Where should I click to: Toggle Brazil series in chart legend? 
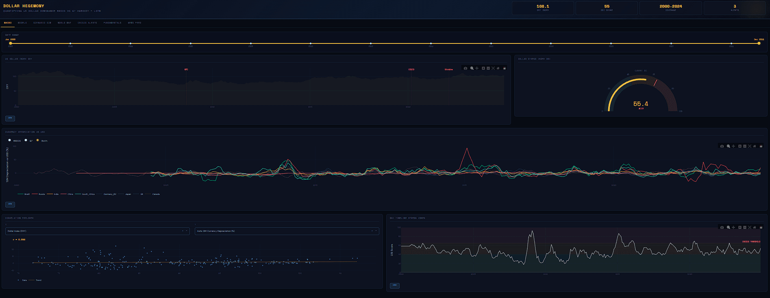pyautogui.click(x=24, y=194)
